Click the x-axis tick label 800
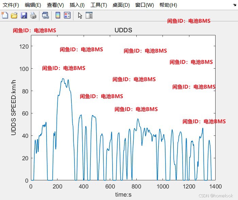This screenshot has height=200, width=238. click(x=136, y=186)
